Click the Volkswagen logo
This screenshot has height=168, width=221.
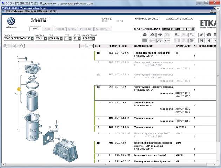11,21
